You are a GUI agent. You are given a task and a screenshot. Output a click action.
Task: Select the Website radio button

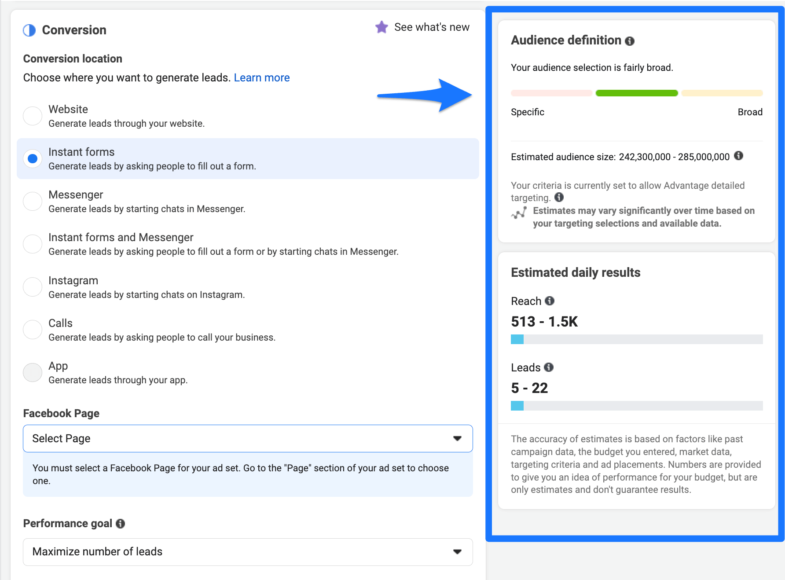[33, 116]
